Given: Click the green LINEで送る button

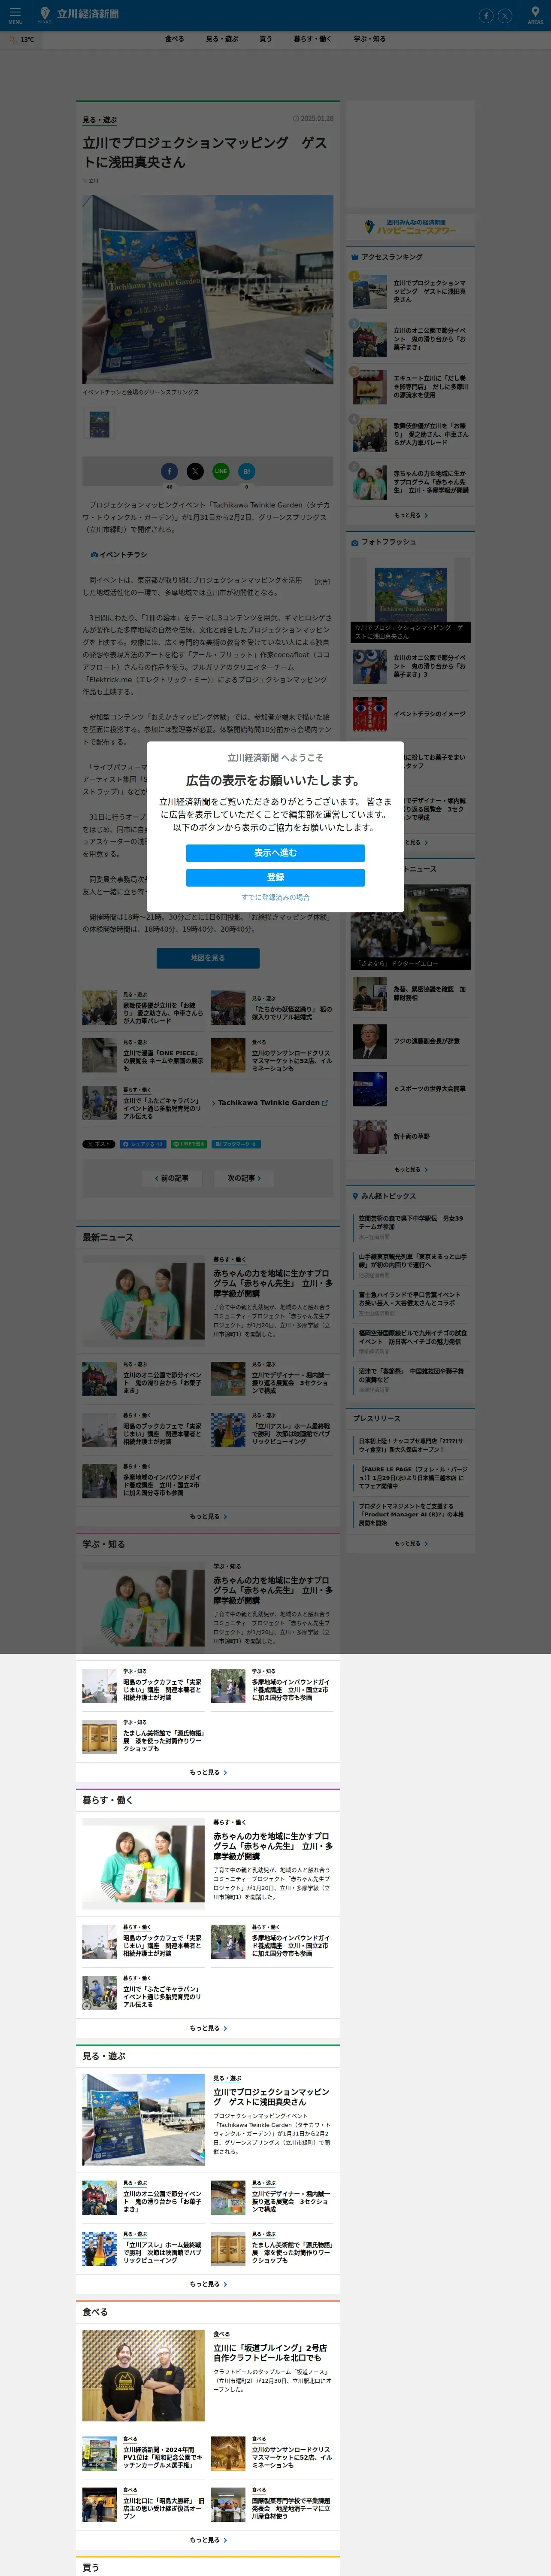Looking at the screenshot, I should [188, 1144].
